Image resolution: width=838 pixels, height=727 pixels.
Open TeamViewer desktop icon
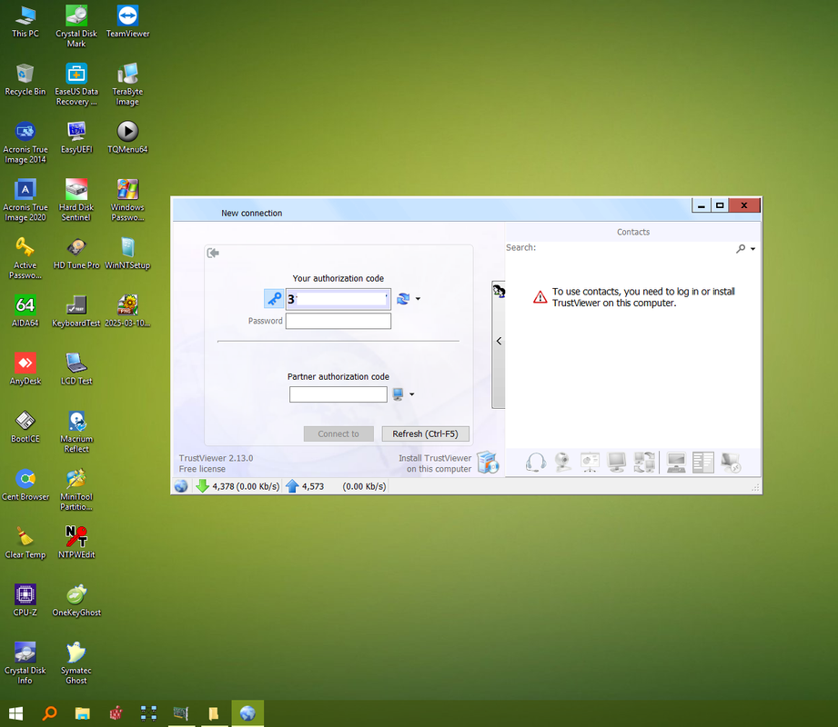pos(127,22)
